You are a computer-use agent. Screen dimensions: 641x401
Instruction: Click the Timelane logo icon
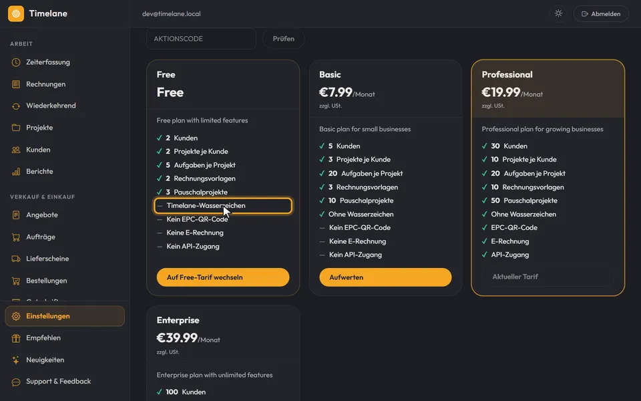coord(16,13)
